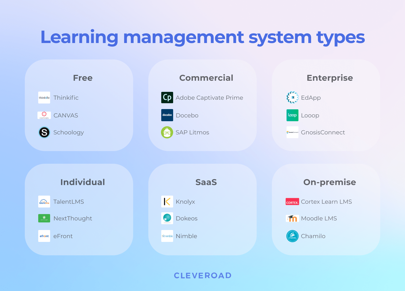Screen dimensions: 405x291
Task: Click the Free card heading
Action: pos(83,78)
